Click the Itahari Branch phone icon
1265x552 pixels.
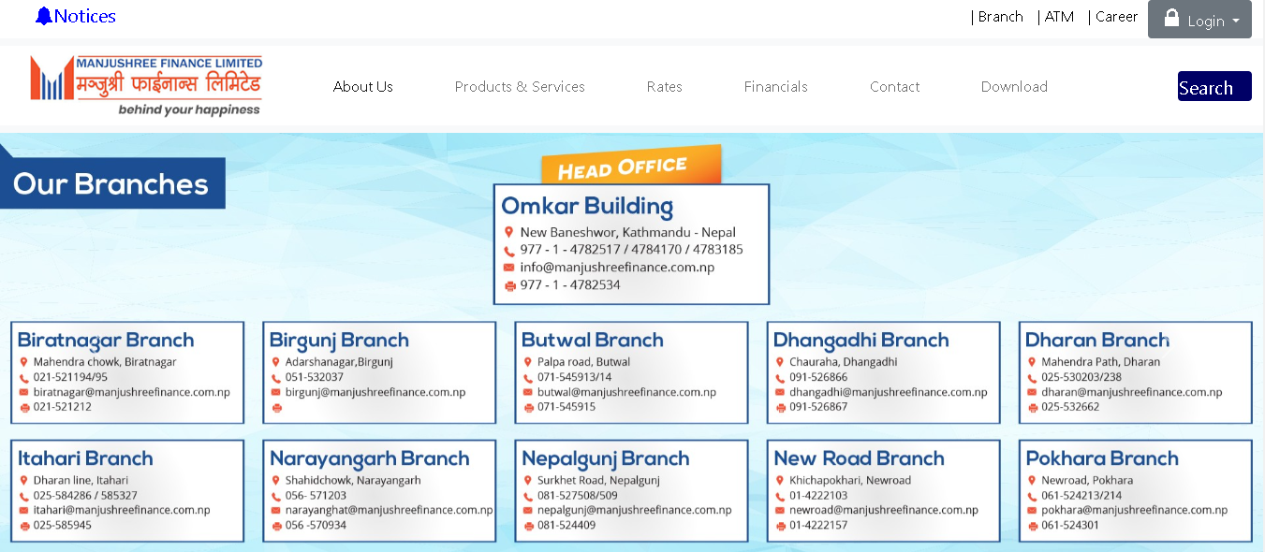click(x=24, y=496)
